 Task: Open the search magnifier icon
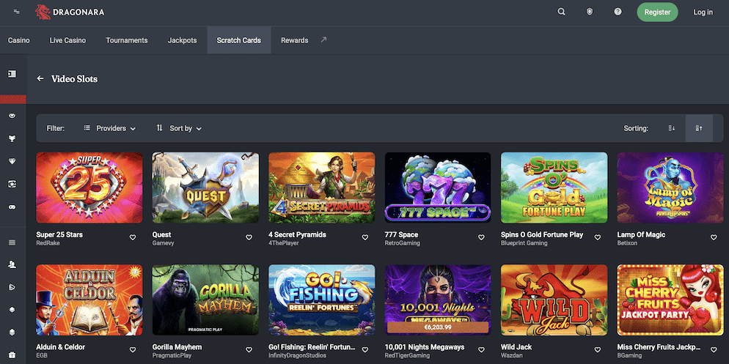pos(562,12)
